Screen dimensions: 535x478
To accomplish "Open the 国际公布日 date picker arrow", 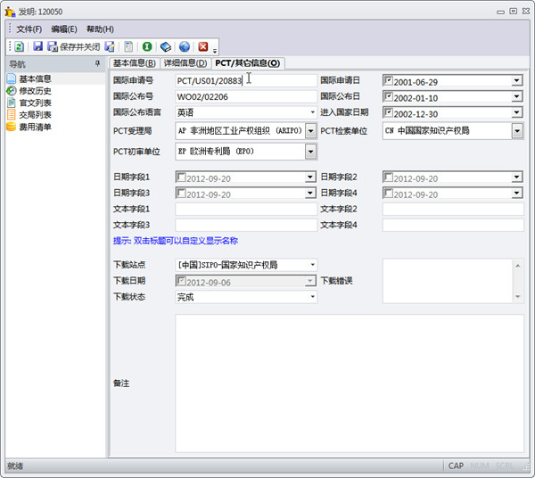I will (x=516, y=96).
